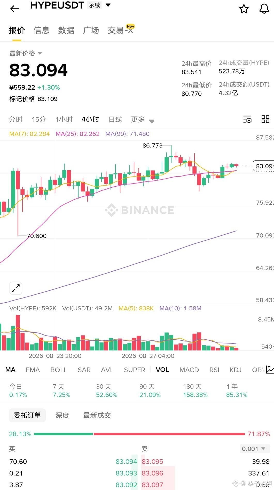Screen dimensions: 274x490
Task: Open the chart layout grid icon
Action: (x=265, y=119)
